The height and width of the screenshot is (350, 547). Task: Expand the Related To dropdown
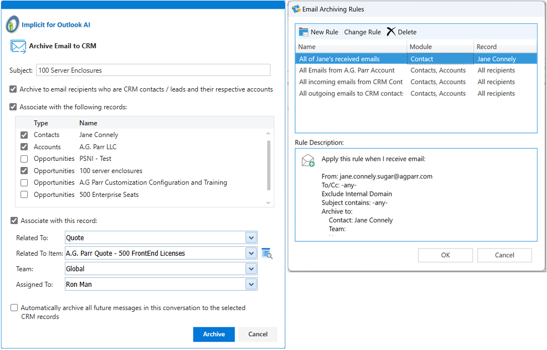click(x=251, y=238)
